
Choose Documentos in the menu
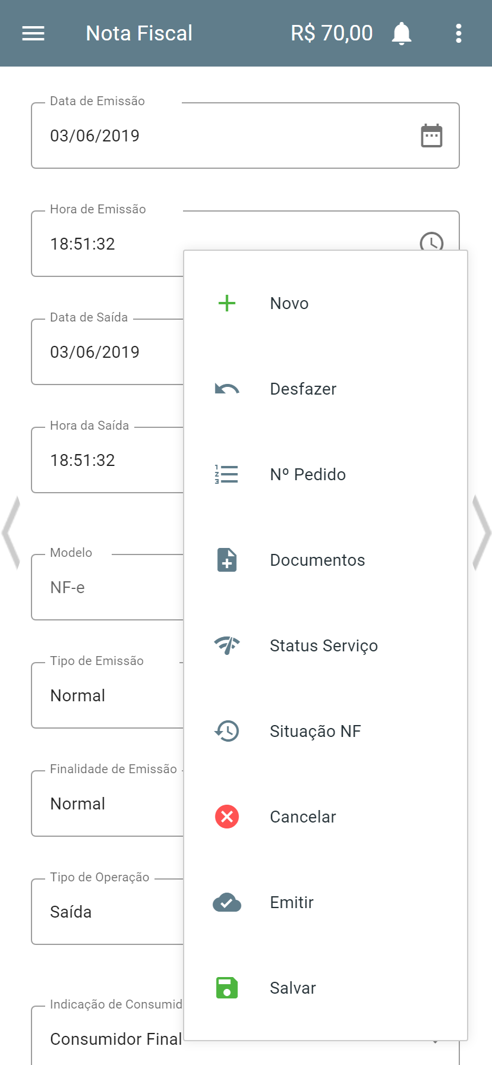point(317,560)
